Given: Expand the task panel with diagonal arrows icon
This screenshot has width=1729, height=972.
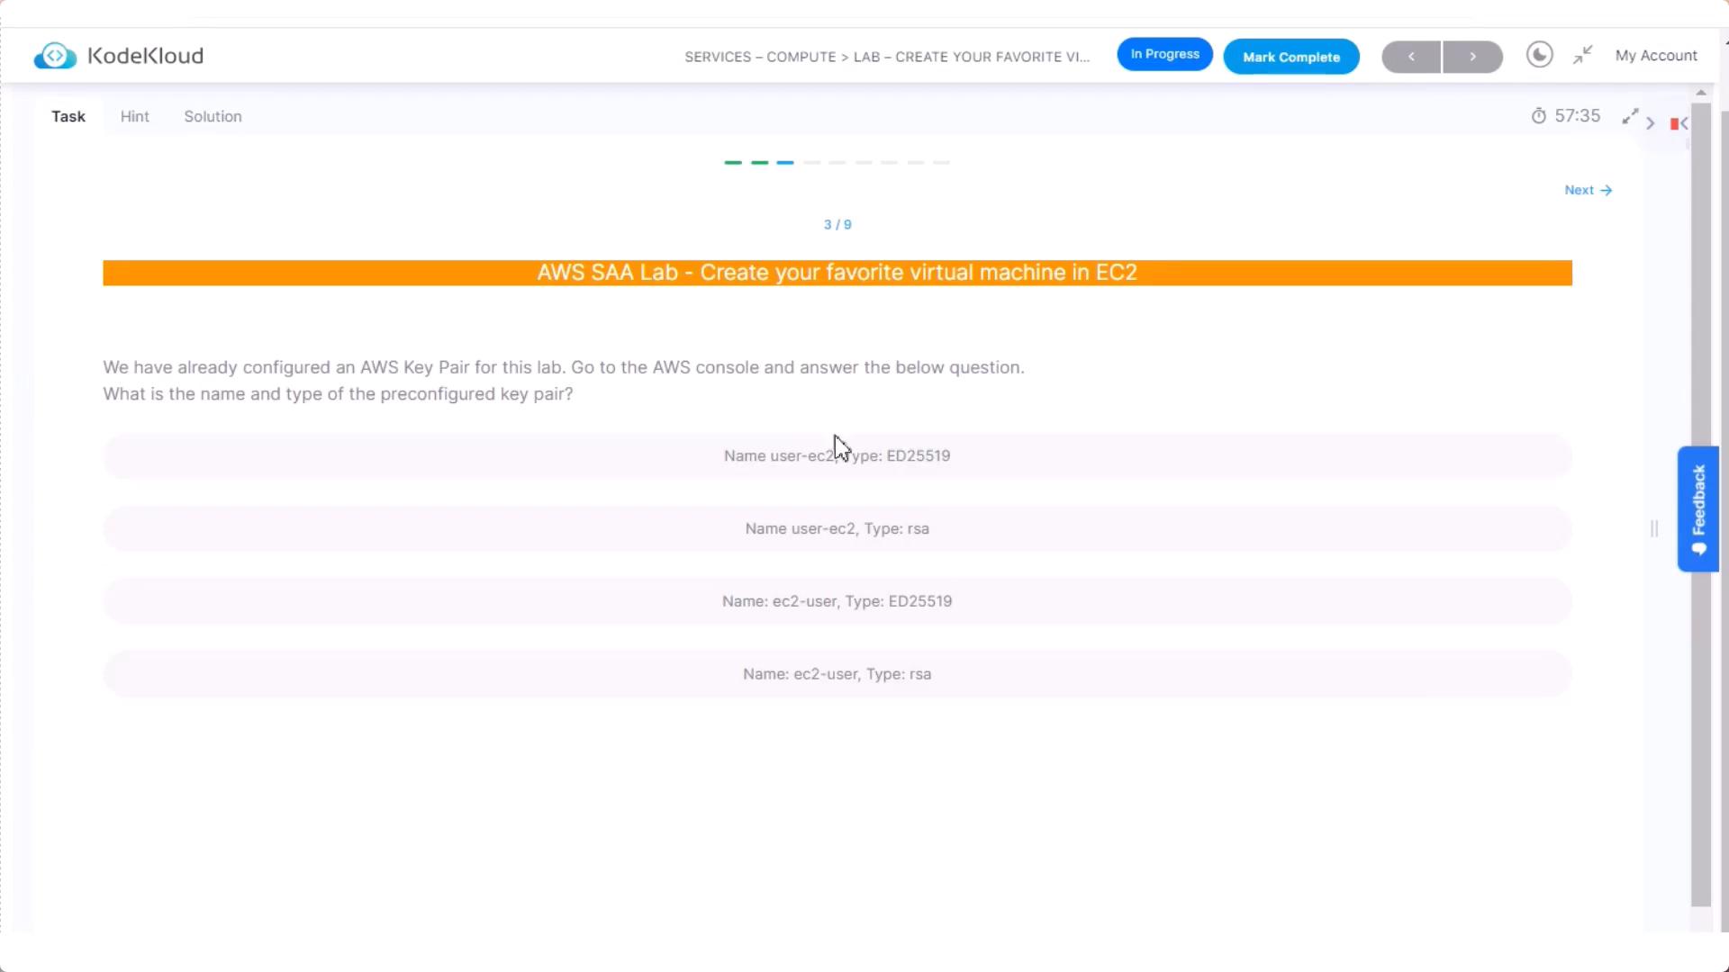Looking at the screenshot, I should (1630, 117).
